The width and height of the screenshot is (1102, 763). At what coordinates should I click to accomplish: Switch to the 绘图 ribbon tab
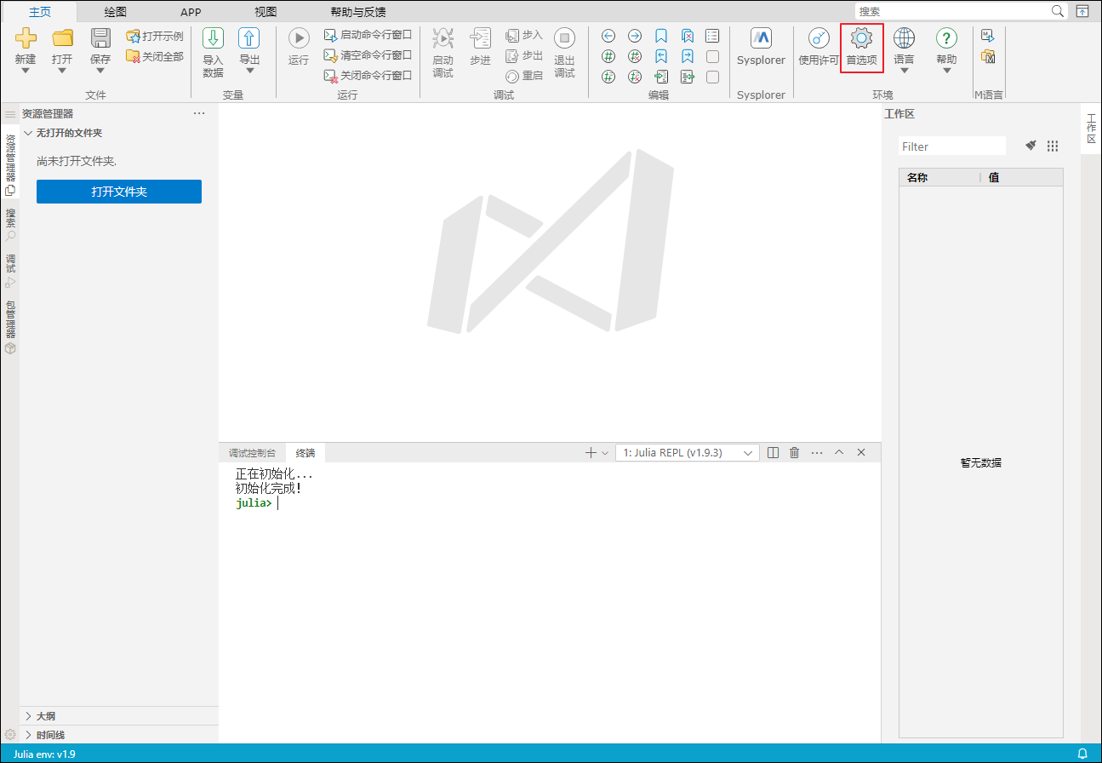click(116, 12)
